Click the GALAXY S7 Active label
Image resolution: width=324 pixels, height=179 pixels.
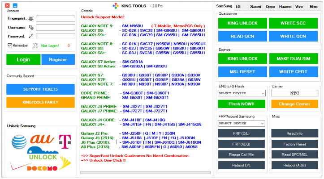pos(98,62)
